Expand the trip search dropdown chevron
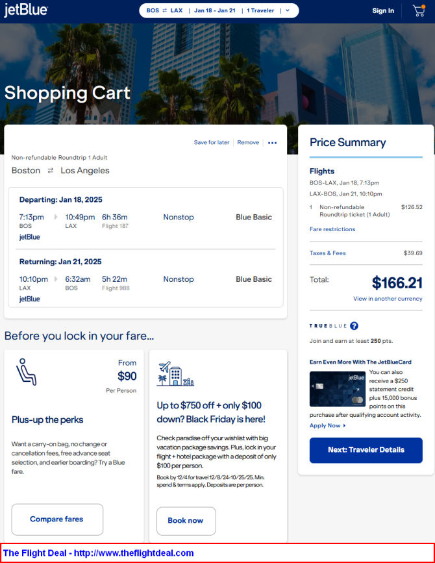 288,10
